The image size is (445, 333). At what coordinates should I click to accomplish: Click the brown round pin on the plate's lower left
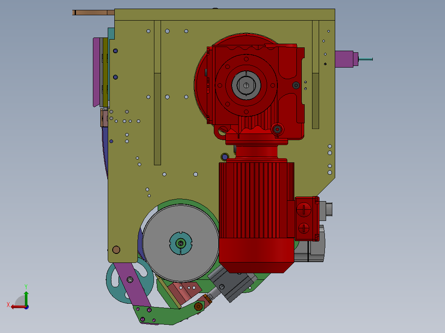(116, 250)
